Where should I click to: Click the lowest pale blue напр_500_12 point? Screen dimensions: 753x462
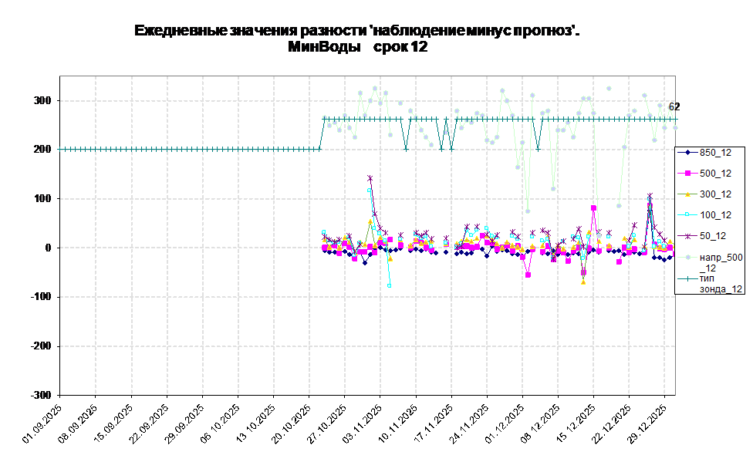click(528, 211)
